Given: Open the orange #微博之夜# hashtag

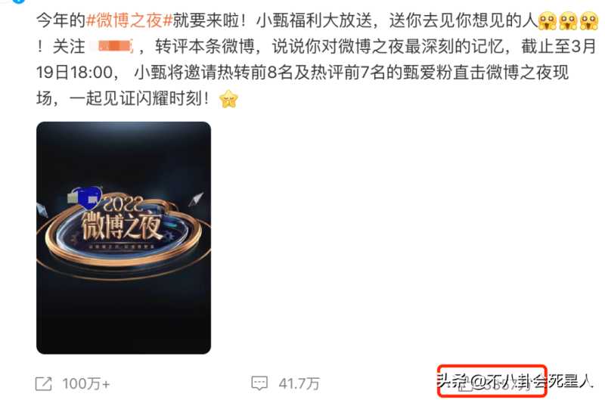Looking at the screenshot, I should (x=129, y=20).
